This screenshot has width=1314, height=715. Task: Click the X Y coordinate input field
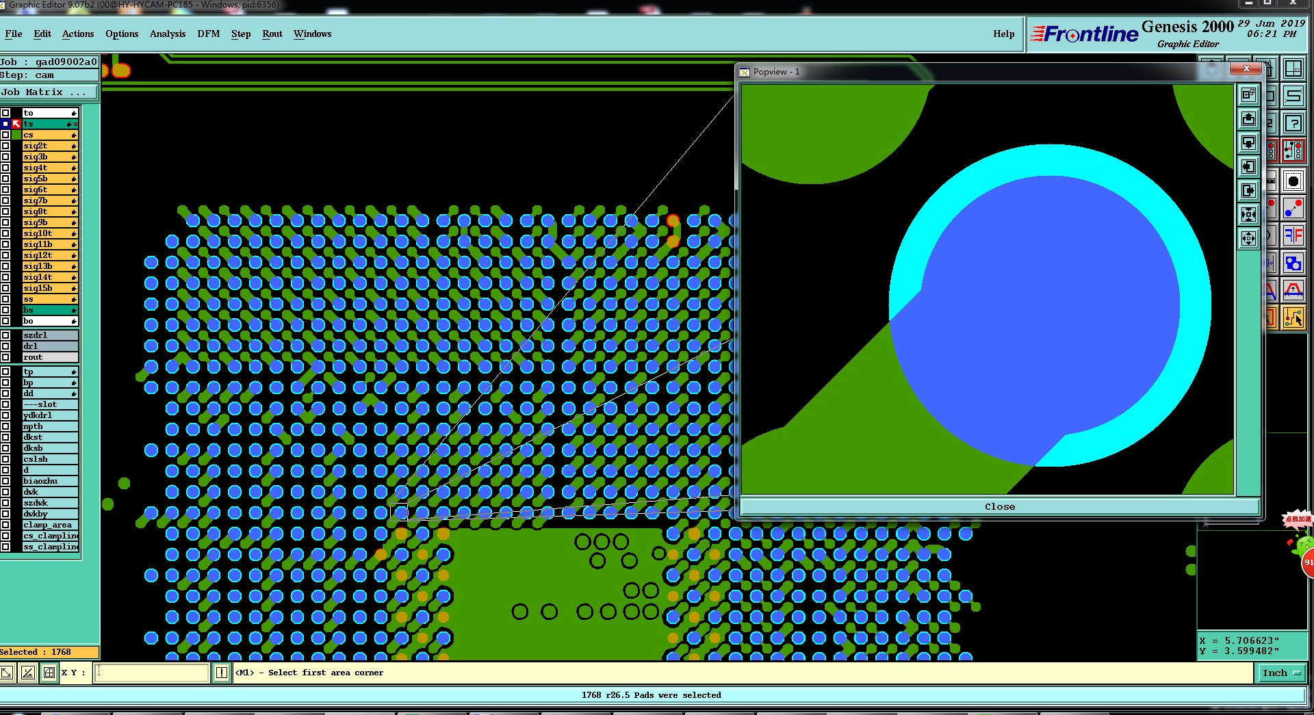(x=151, y=673)
